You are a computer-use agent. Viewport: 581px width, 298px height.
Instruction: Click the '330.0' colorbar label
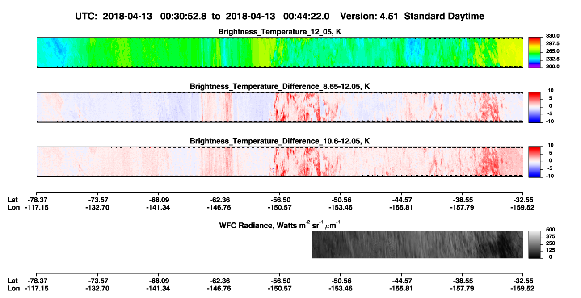tap(552, 36)
